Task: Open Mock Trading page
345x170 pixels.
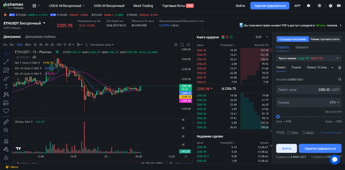Action: 143,6
